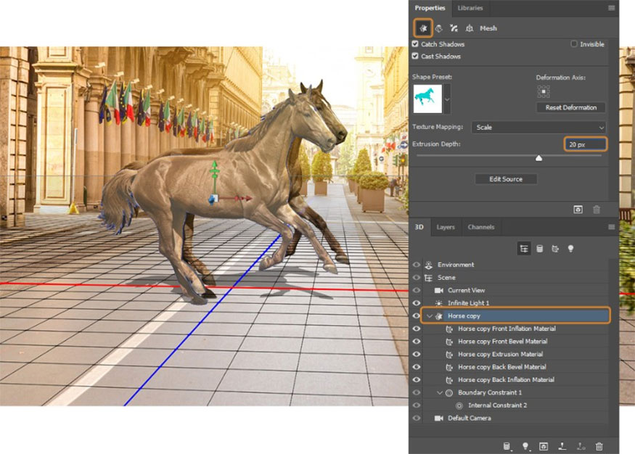Open the Coordinates properties icon
This screenshot has height=454, width=635.
pos(469,28)
